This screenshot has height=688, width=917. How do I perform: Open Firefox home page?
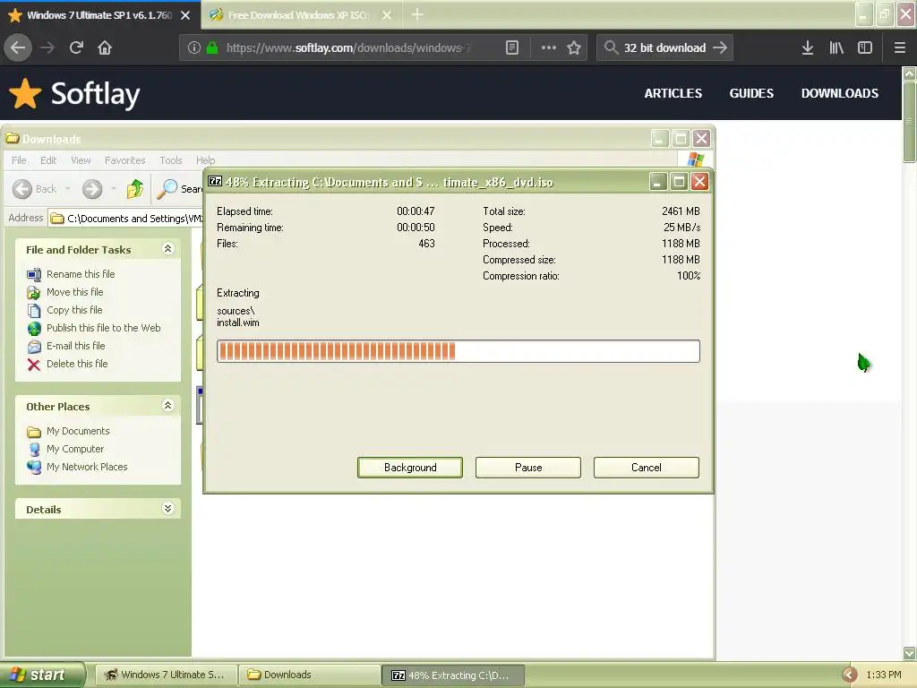[x=105, y=47]
